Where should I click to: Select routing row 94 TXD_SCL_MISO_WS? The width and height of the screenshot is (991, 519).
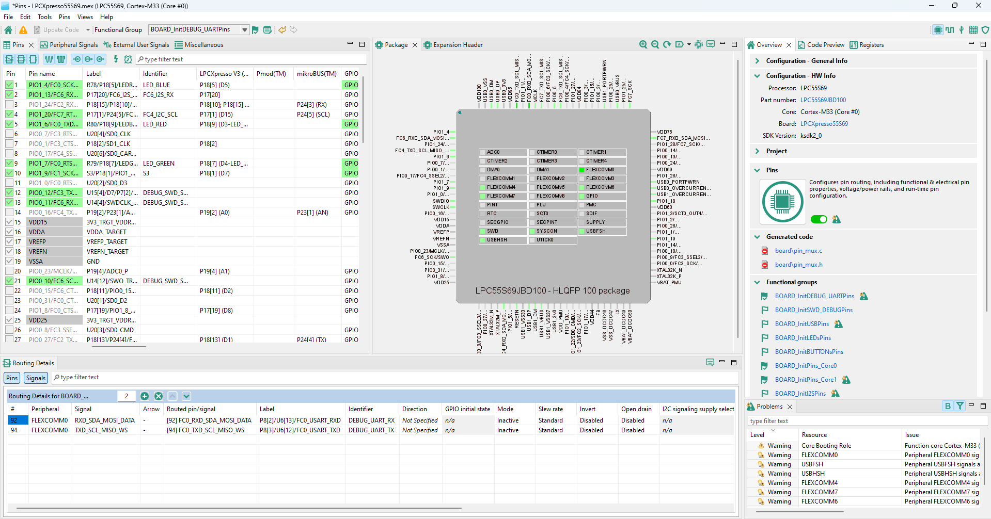click(371, 430)
